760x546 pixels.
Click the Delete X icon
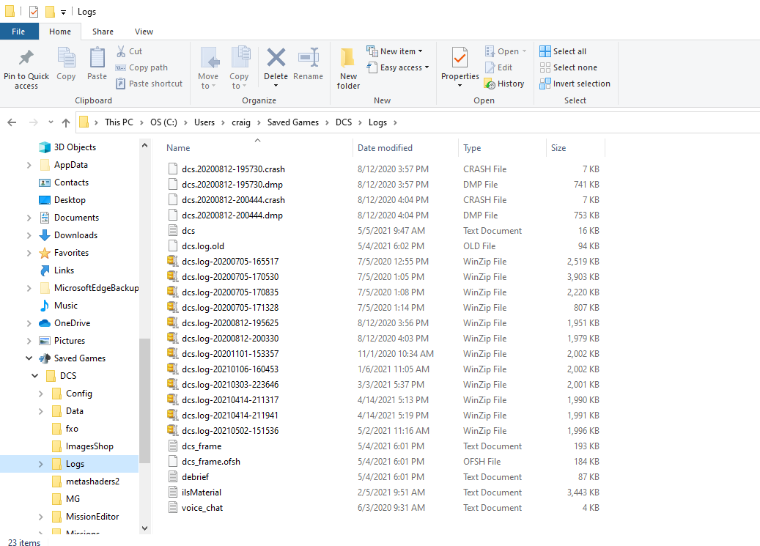click(276, 58)
